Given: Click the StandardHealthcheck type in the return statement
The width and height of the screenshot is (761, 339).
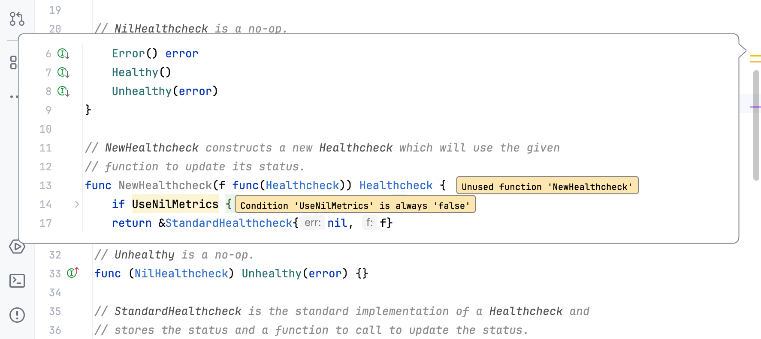Looking at the screenshot, I should tap(229, 223).
